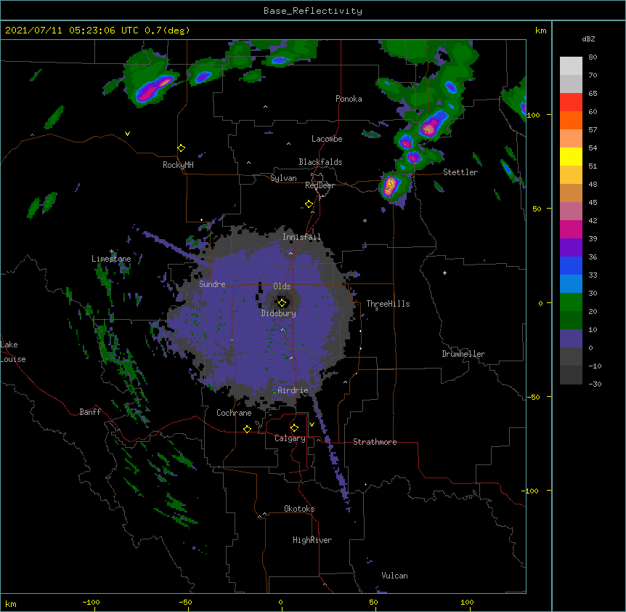Click the red 60-65 dBZ legend swatch
626x612 pixels.
[571, 102]
